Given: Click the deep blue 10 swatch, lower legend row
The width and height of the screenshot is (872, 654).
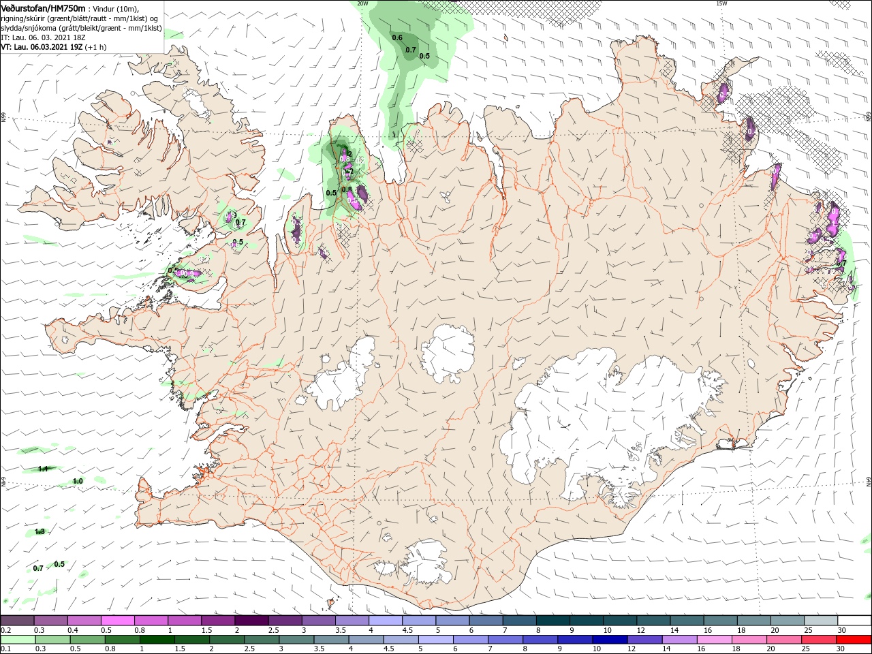Looking at the screenshot, I should point(610,640).
